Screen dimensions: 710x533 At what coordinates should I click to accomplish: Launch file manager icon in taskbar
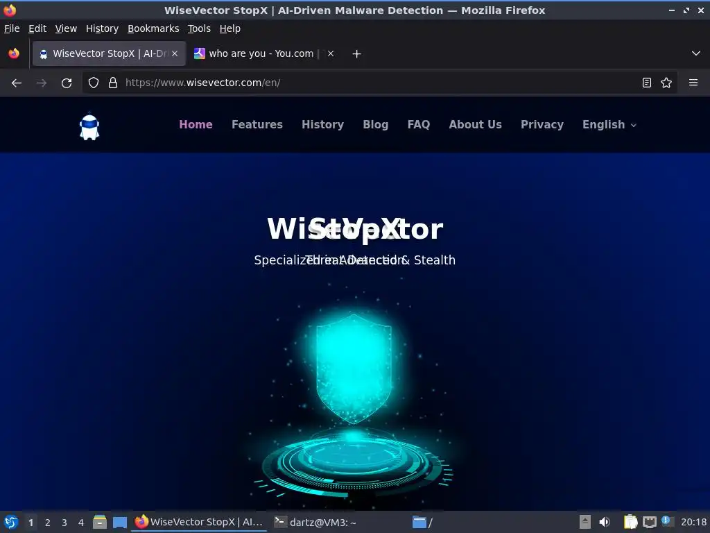[x=100, y=522]
